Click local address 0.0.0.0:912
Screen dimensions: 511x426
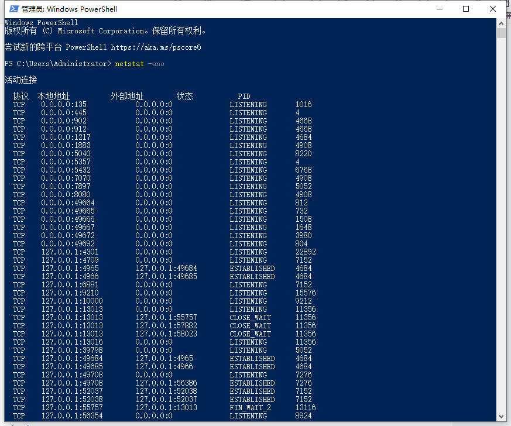click(64, 129)
